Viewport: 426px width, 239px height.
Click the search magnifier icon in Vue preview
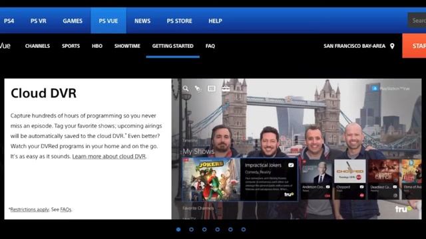(186, 88)
